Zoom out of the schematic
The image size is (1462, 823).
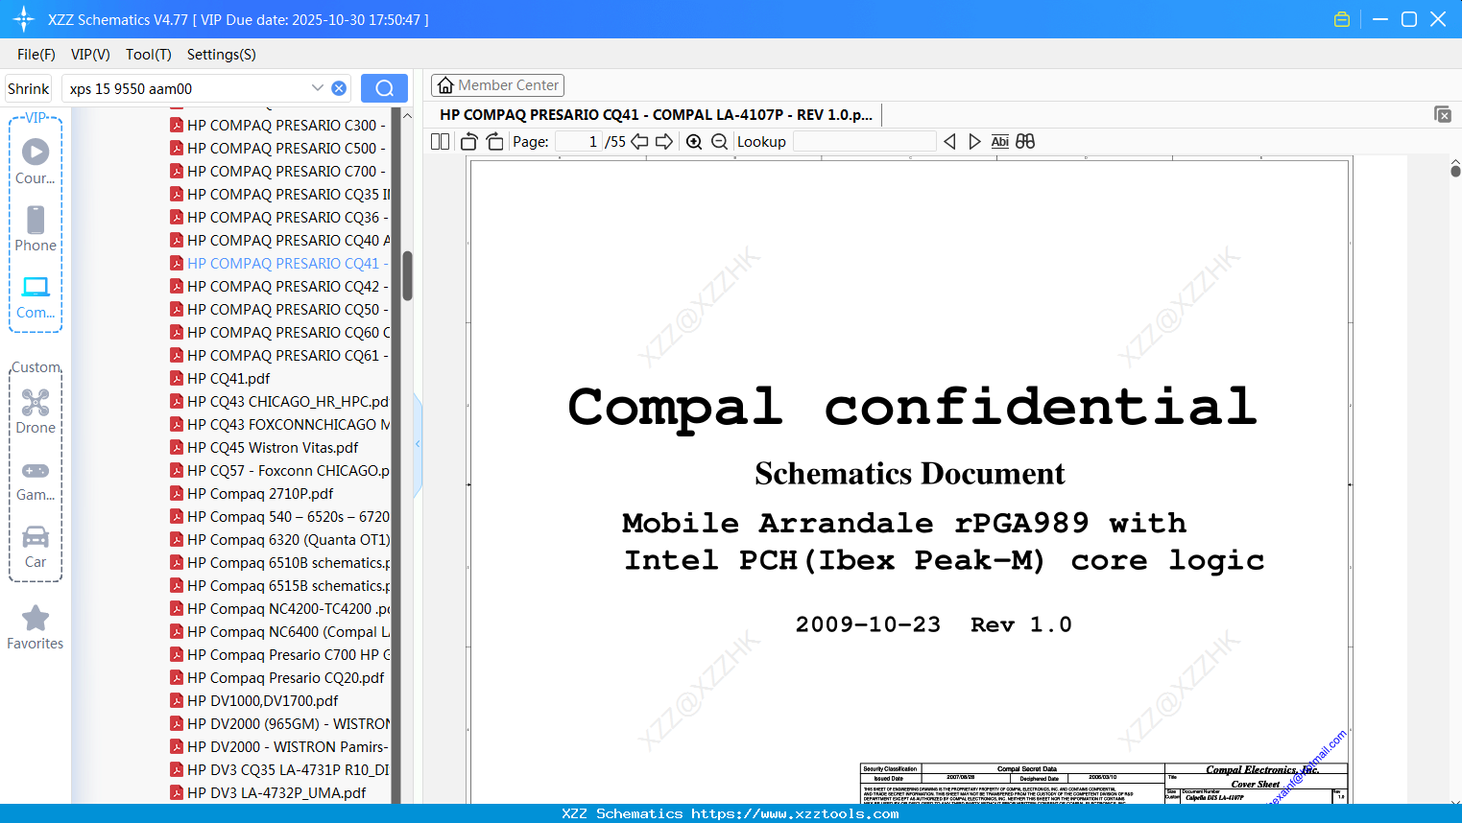719,142
